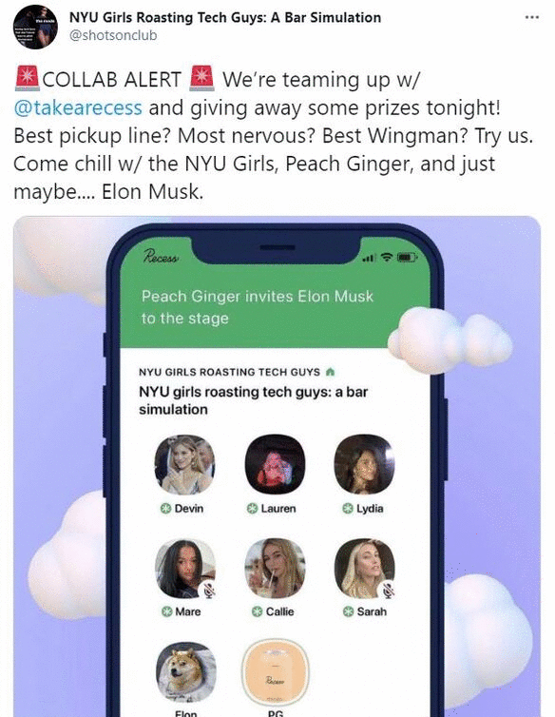Click the account name NYU Girls Roasting Tech Guys
The width and height of the screenshot is (555, 717).
point(225,17)
